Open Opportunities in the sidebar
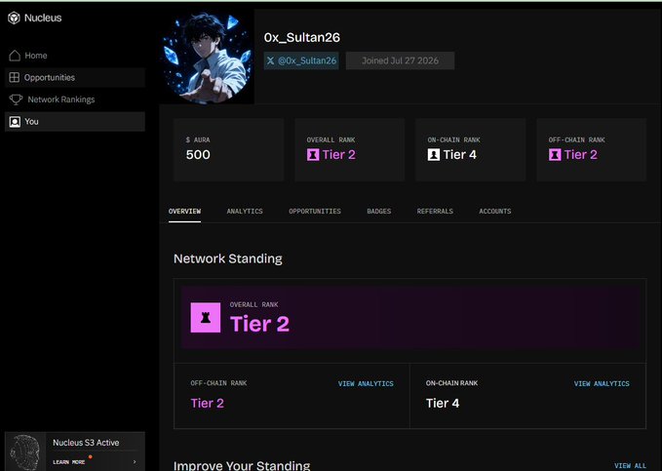The height and width of the screenshot is (471, 662). [x=75, y=77]
